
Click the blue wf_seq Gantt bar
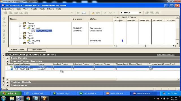click(122, 41)
